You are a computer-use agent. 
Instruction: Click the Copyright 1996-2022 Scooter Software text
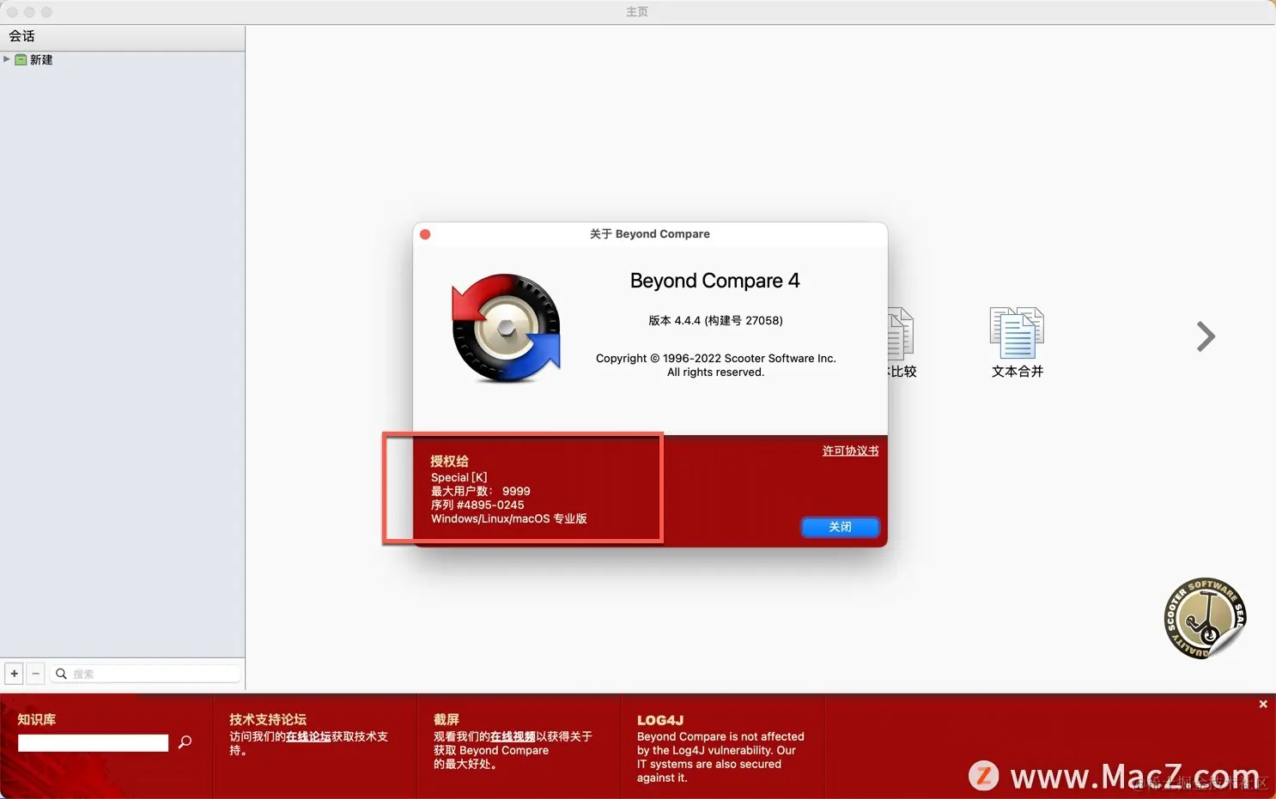[x=716, y=359]
